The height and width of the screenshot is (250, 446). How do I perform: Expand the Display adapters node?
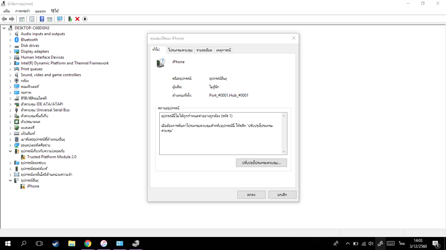point(11,51)
